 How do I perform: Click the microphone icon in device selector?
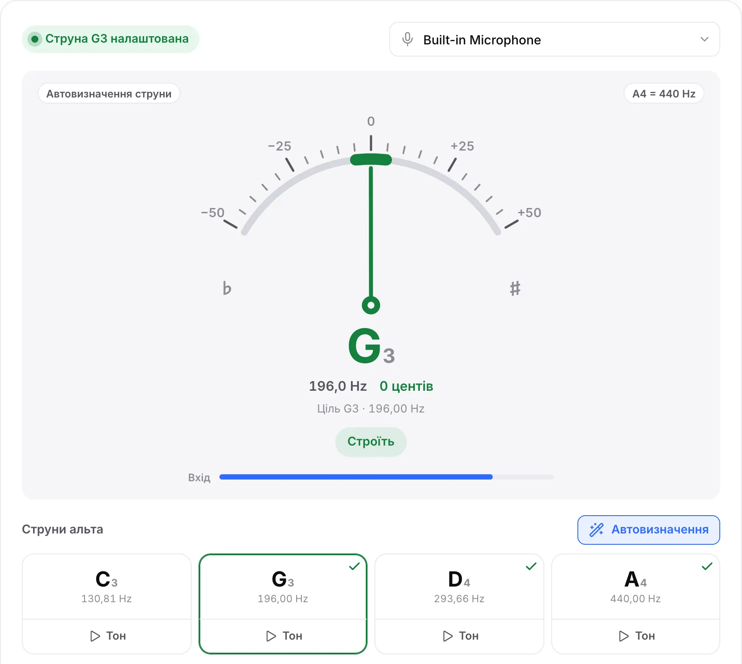[x=407, y=39]
